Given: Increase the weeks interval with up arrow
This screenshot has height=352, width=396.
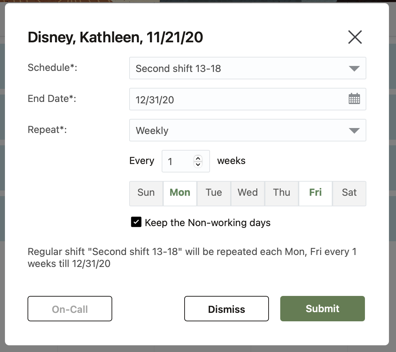Looking at the screenshot, I should [198, 158].
